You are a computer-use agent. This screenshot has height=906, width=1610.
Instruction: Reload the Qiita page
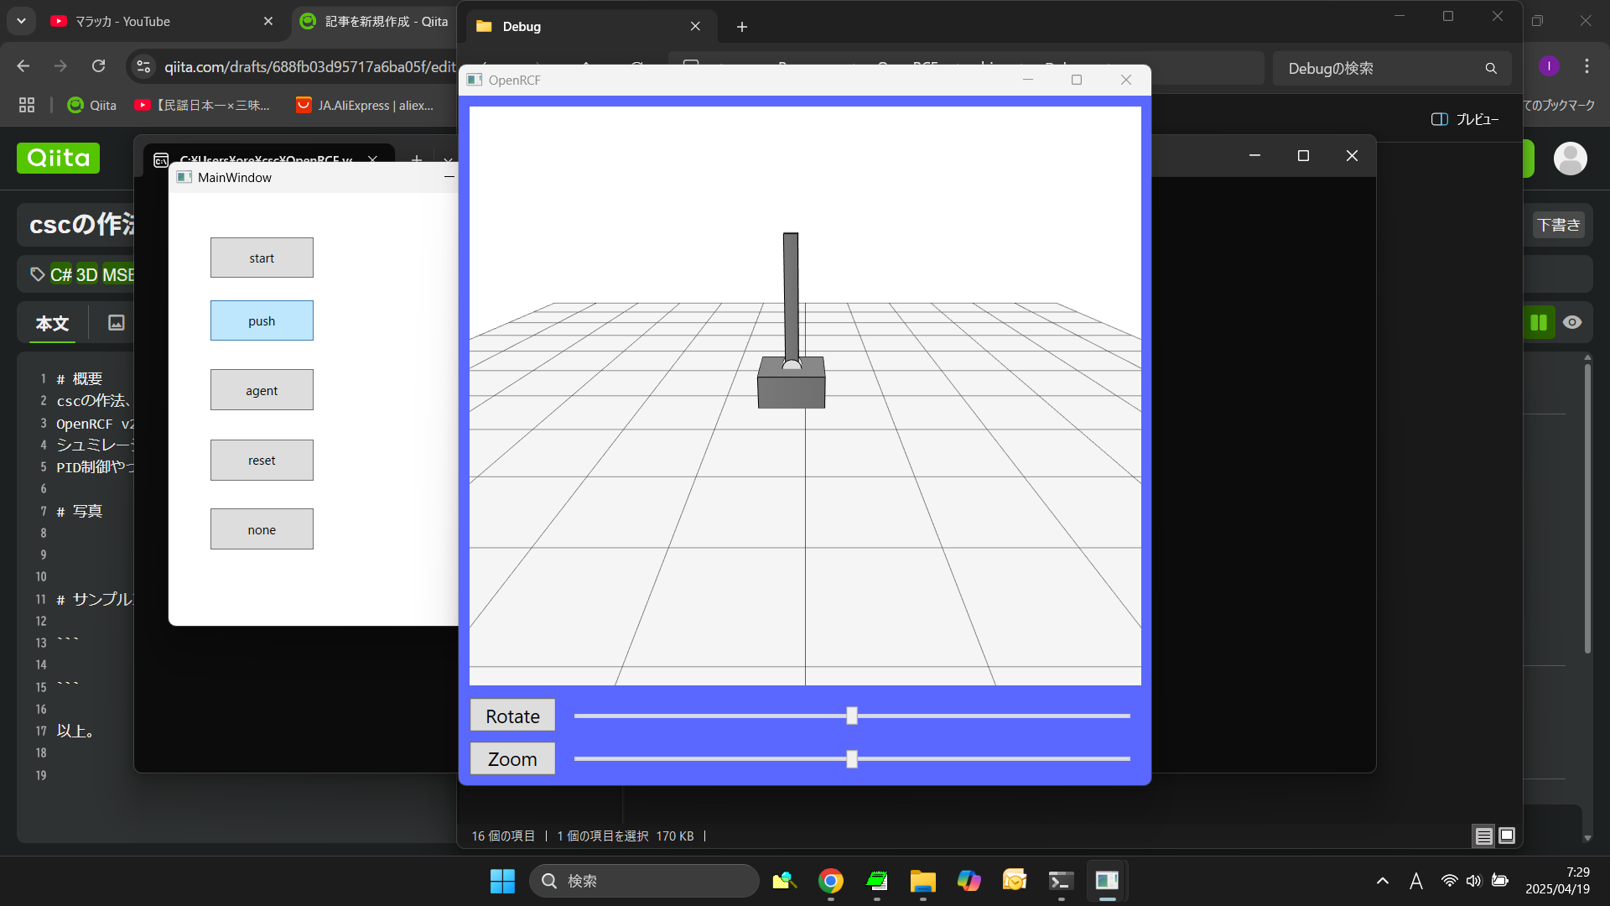click(99, 66)
